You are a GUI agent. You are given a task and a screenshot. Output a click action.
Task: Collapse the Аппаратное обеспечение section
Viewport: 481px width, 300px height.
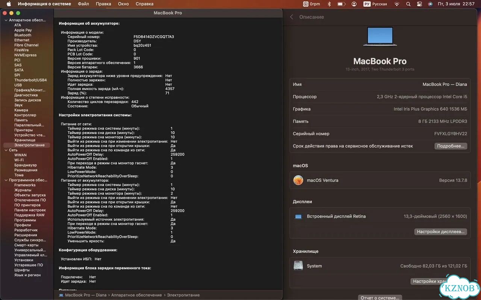[6, 20]
